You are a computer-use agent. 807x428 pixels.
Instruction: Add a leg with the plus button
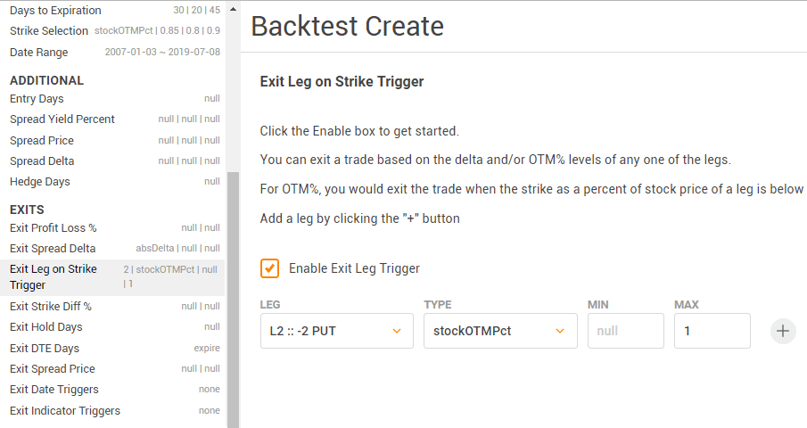(x=783, y=331)
